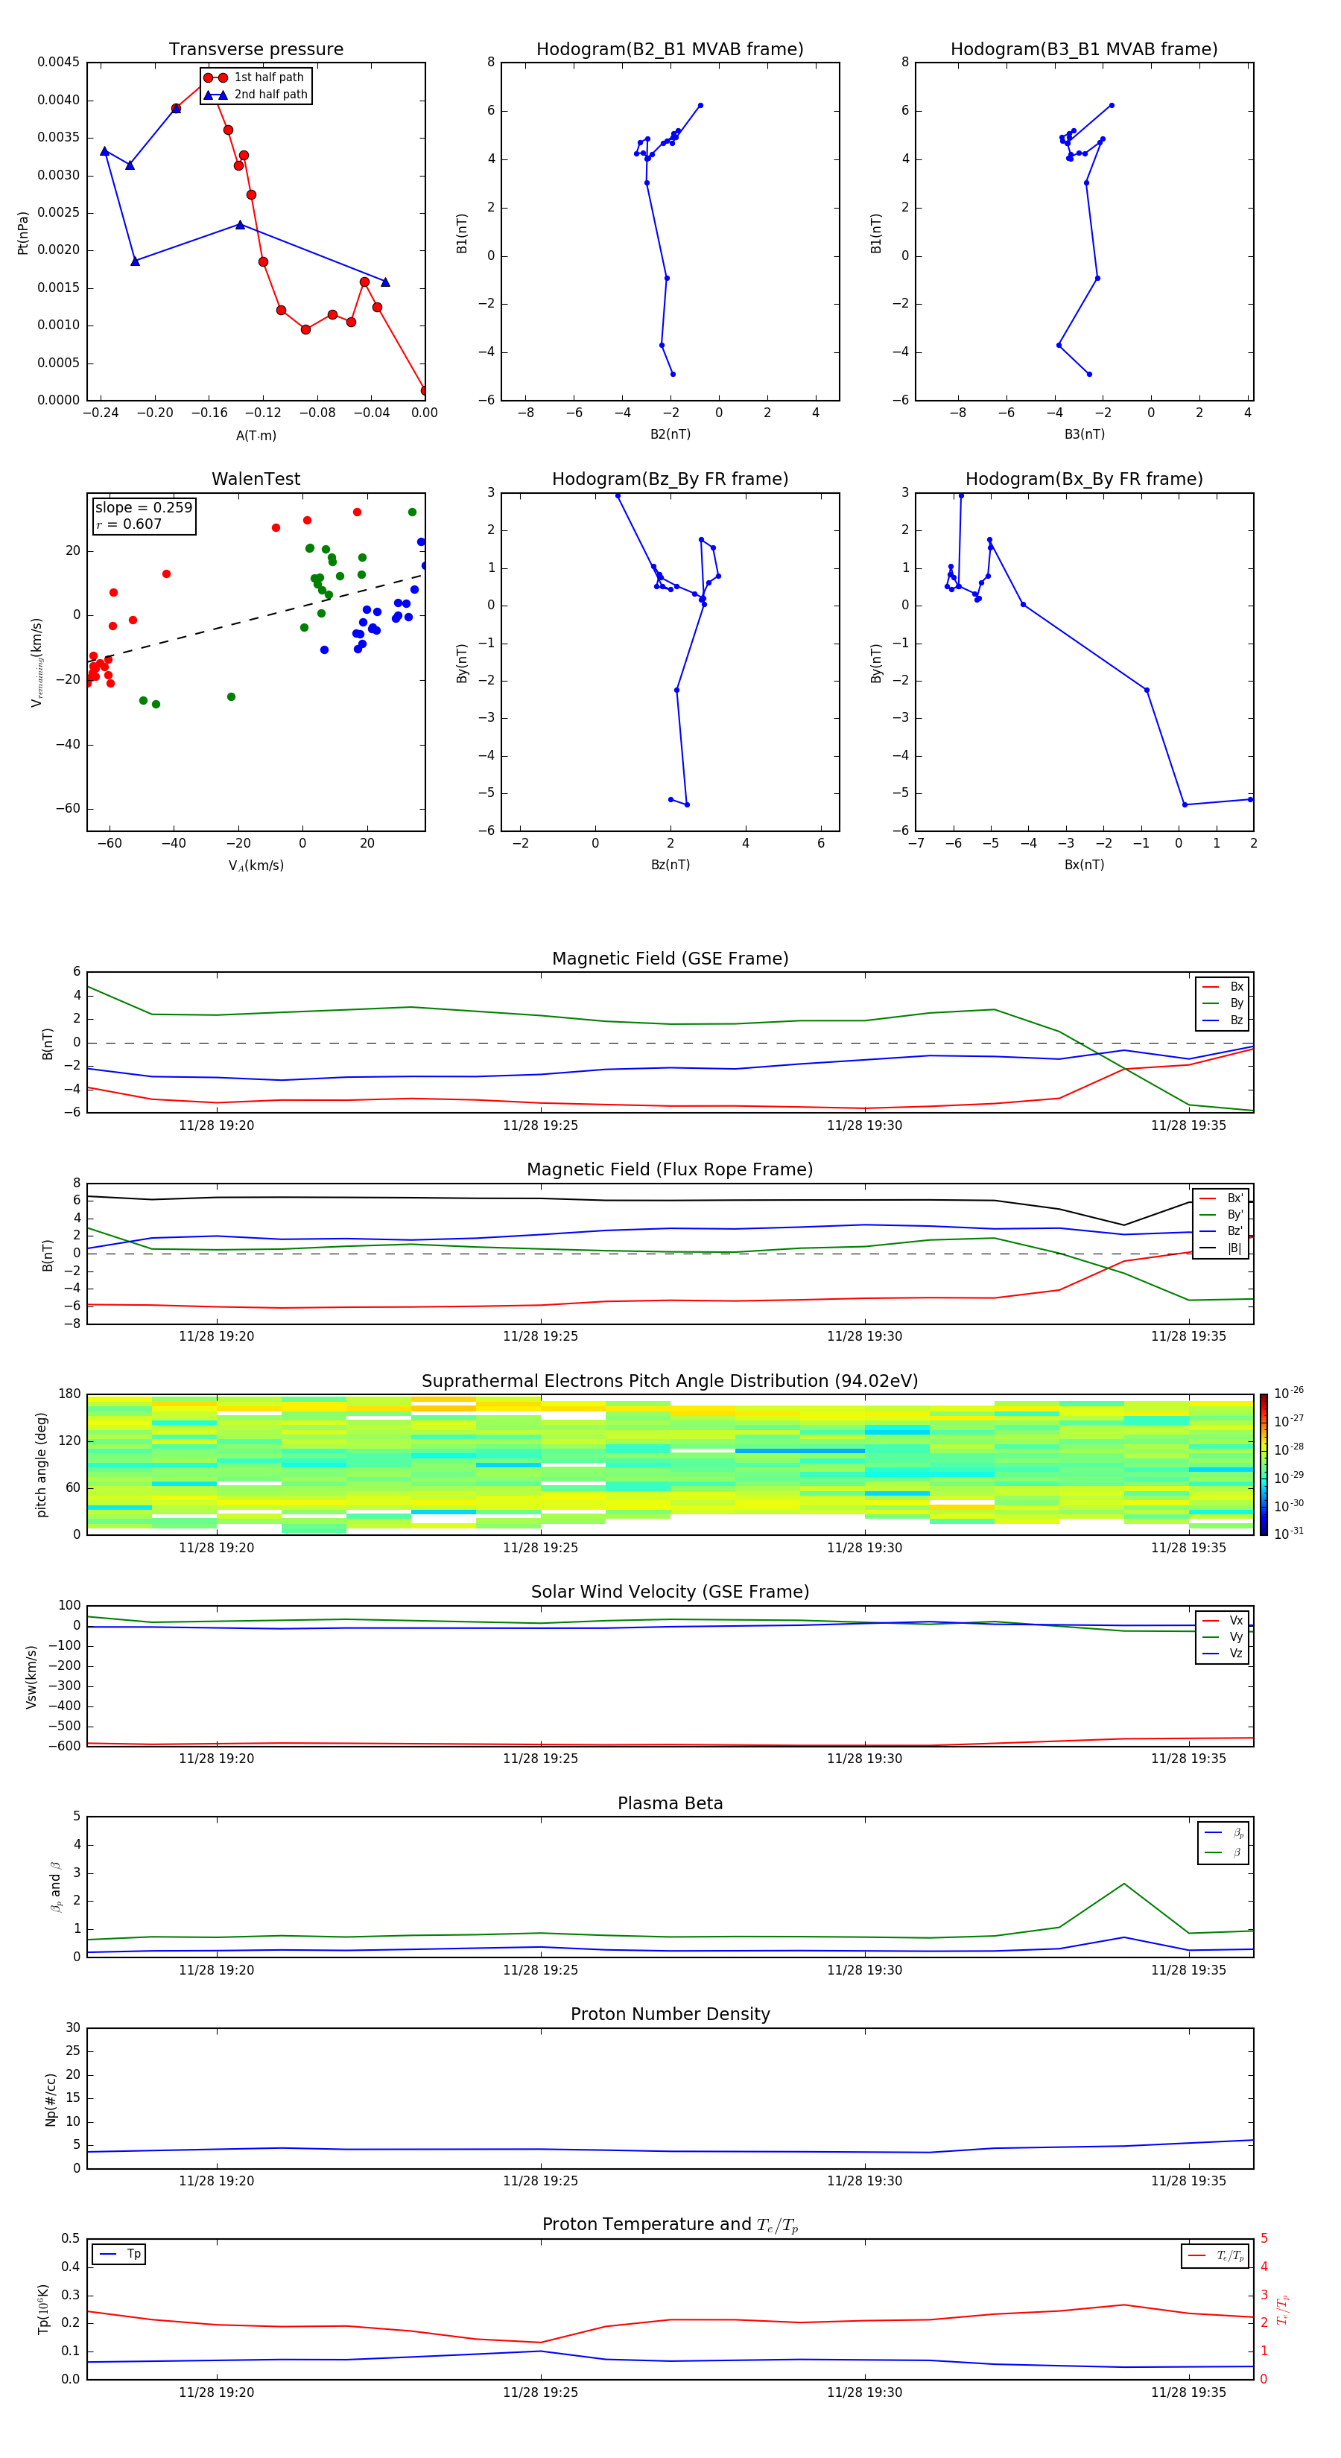
Task: Click the 'WalenTest' plot title
Action: [256, 479]
